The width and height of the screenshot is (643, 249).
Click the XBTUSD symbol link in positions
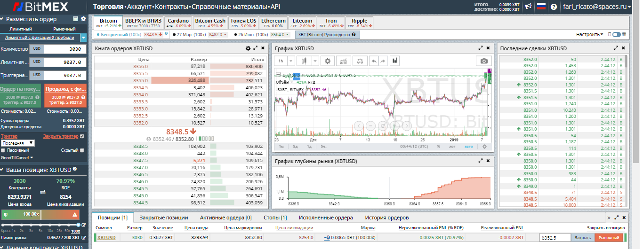[x=106, y=238]
